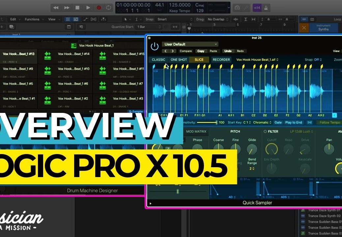Image resolution: width=342 pixels, height=237 pixels.
Task: Open the Vox Hook House Beat_1.aif file menu
Action: pyautogui.click(x=257, y=60)
